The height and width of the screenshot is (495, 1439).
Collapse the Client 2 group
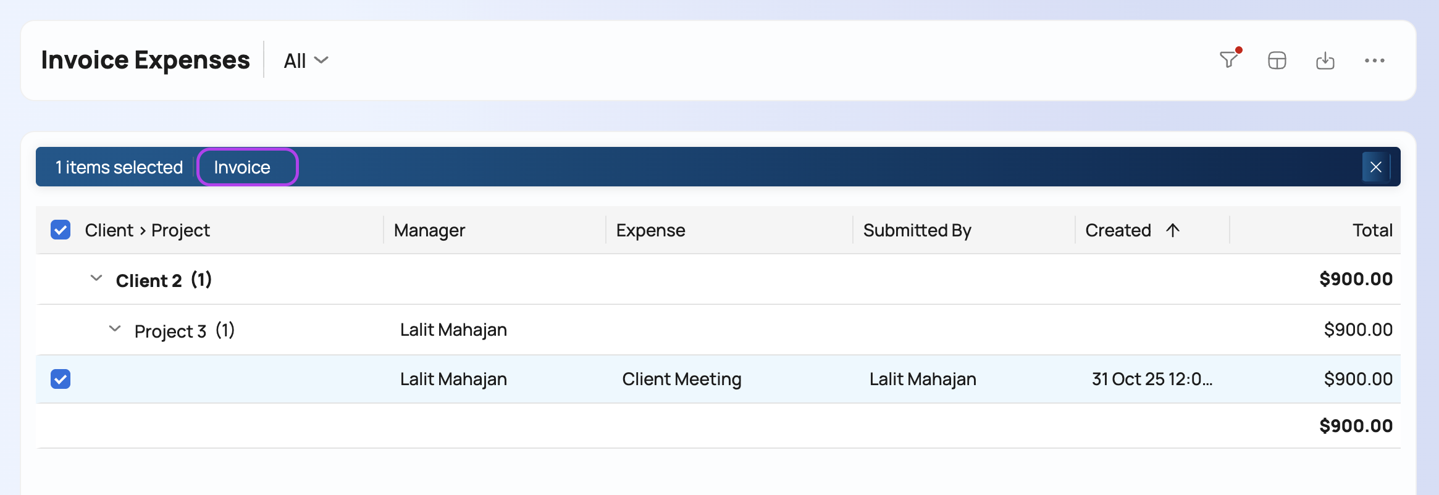point(96,278)
